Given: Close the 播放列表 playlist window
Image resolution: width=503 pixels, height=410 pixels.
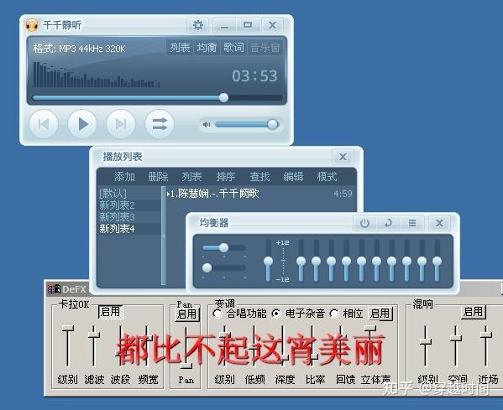Looking at the screenshot, I should pyautogui.click(x=343, y=157).
